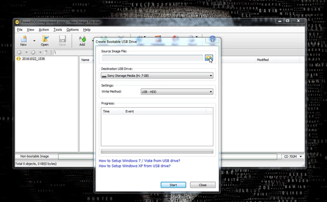This screenshot has width=327, height=202.
Task: Click the dialog progress bar
Action: (x=157, y=151)
